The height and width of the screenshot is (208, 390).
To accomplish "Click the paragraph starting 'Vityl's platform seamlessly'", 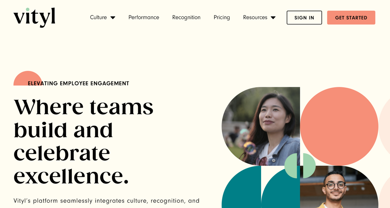I will coord(107,201).
